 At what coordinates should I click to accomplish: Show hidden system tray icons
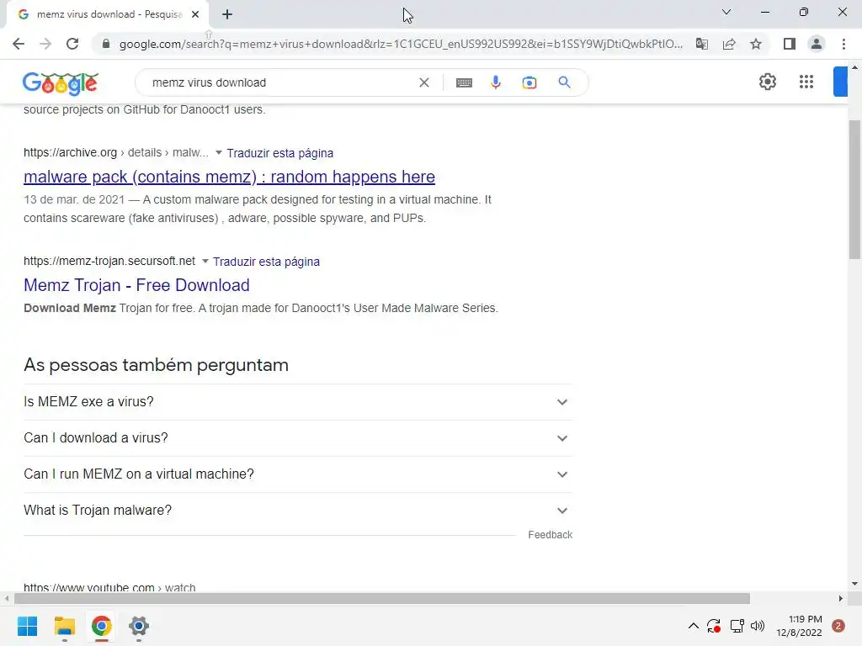tap(694, 626)
